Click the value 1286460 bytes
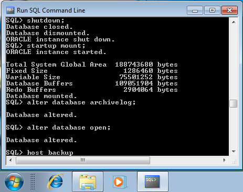 pos(151,71)
